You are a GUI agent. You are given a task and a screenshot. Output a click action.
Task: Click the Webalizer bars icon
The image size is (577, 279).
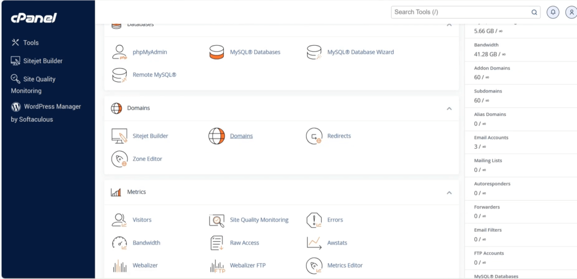click(119, 265)
